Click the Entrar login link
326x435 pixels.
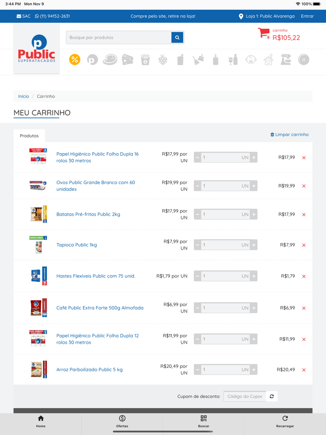pos(307,16)
